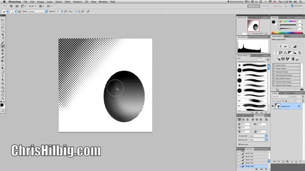Add a Brightness/Contrast adjustment
Screen dimensions: 305x171
(x=281, y=46)
